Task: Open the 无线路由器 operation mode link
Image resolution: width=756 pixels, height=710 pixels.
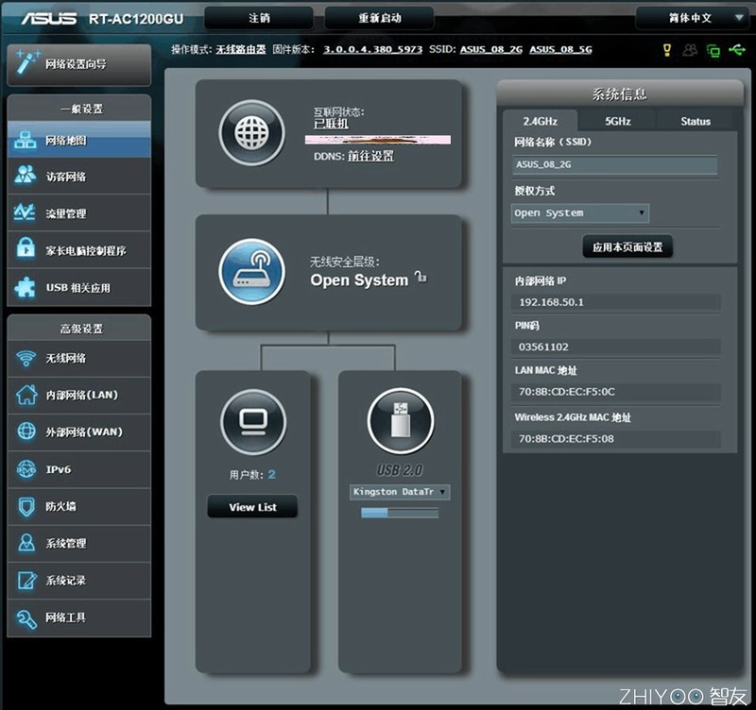Action: coord(241,49)
